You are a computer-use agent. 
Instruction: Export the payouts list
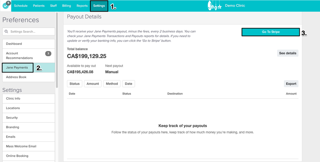coord(291,84)
